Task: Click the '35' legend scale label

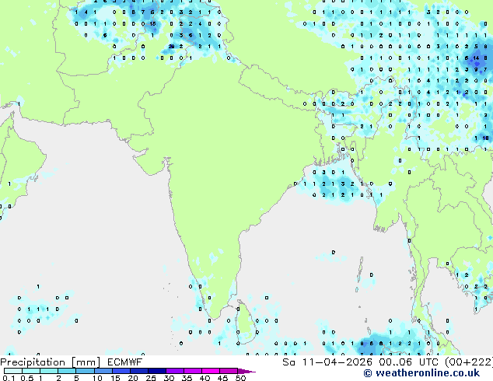Action: point(187,378)
